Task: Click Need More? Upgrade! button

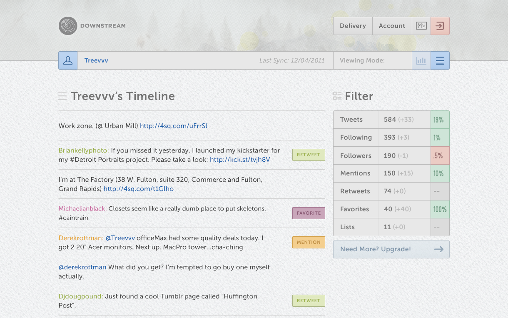Action: click(x=391, y=249)
